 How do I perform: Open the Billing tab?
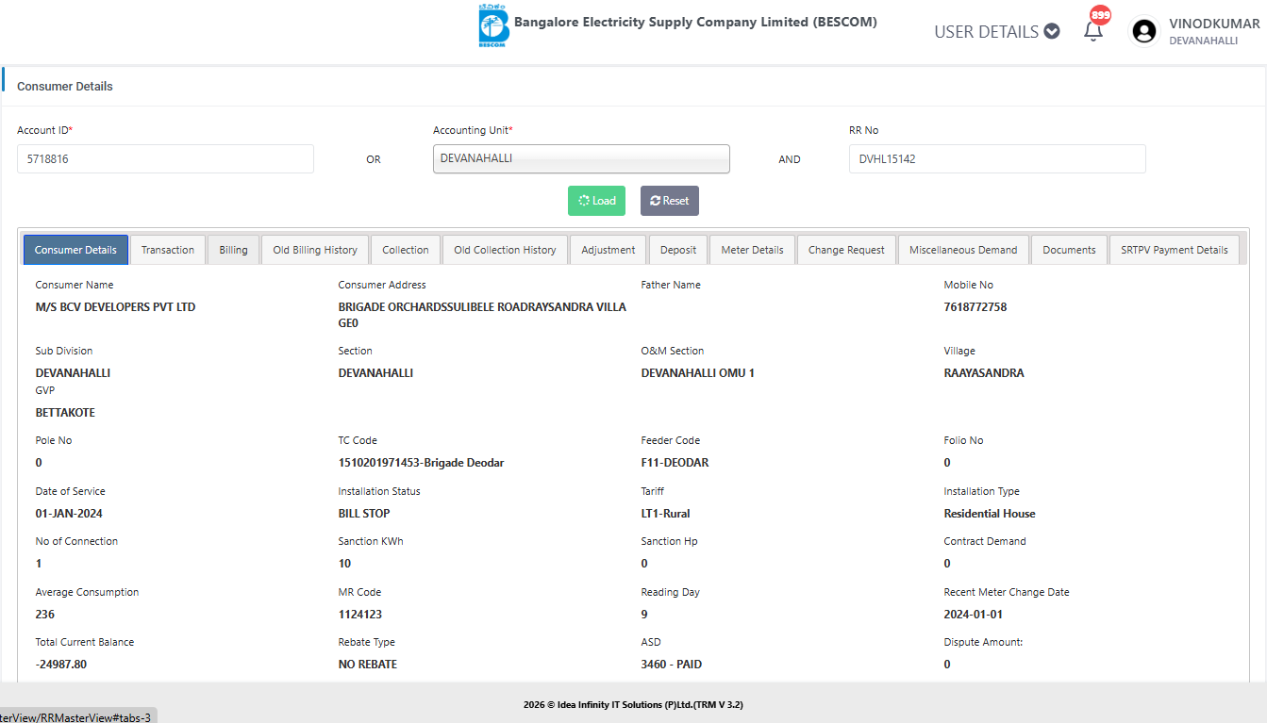click(233, 250)
